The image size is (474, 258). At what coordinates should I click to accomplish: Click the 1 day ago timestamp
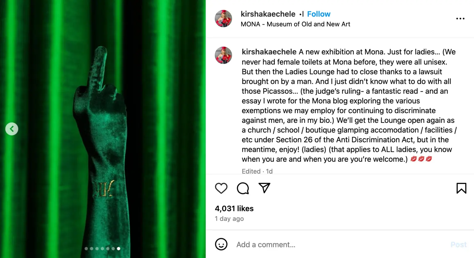pos(229,219)
